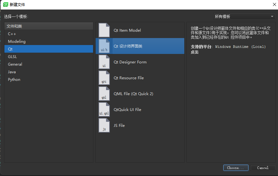Screen dimensions: 278x176
Task: Click the Qt Item Model file icon
Action: tap(104, 30)
